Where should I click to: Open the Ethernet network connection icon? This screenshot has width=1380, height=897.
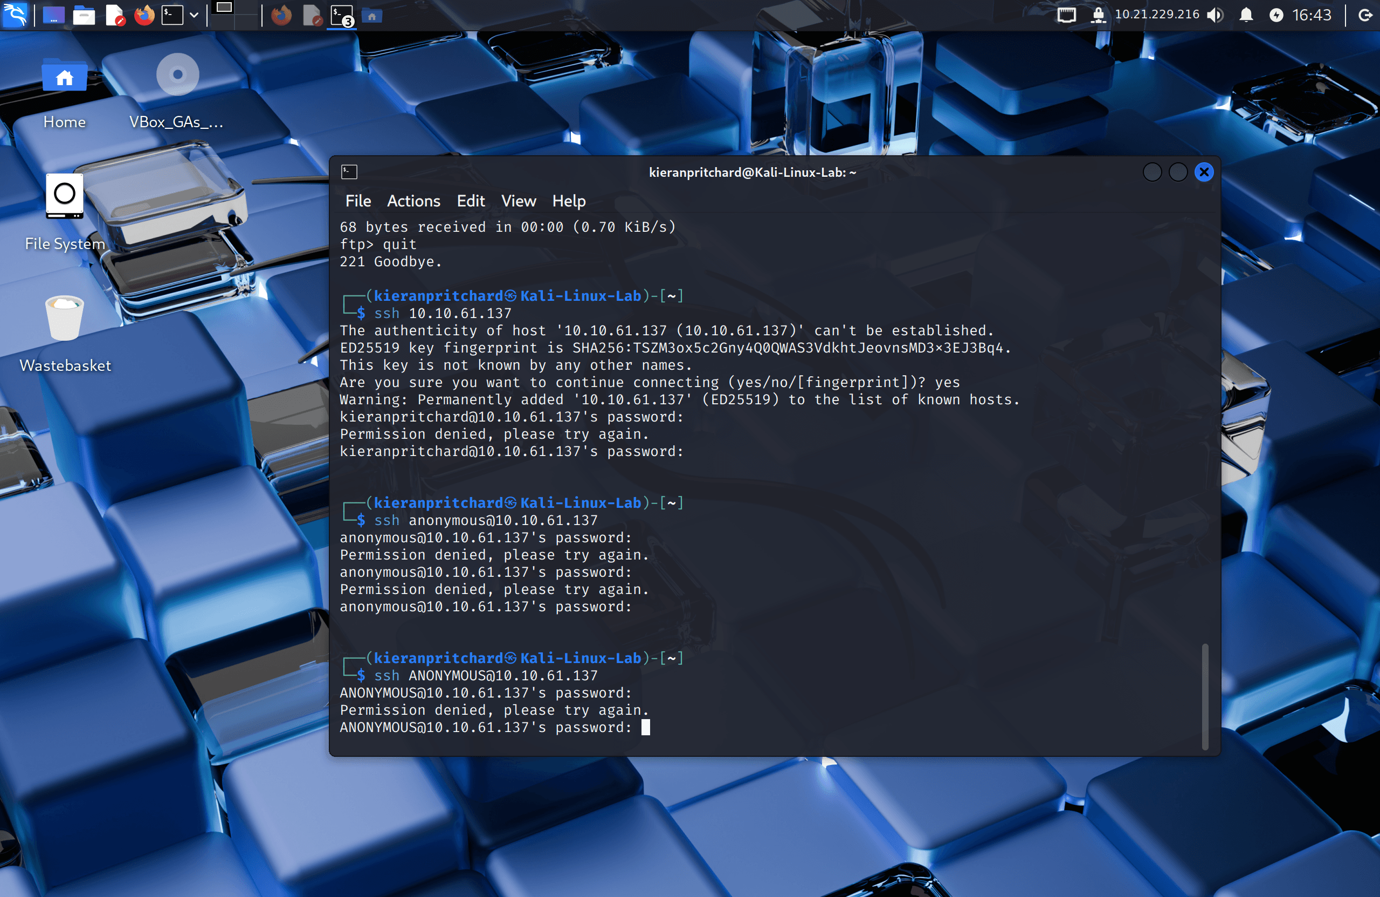pyautogui.click(x=1066, y=15)
